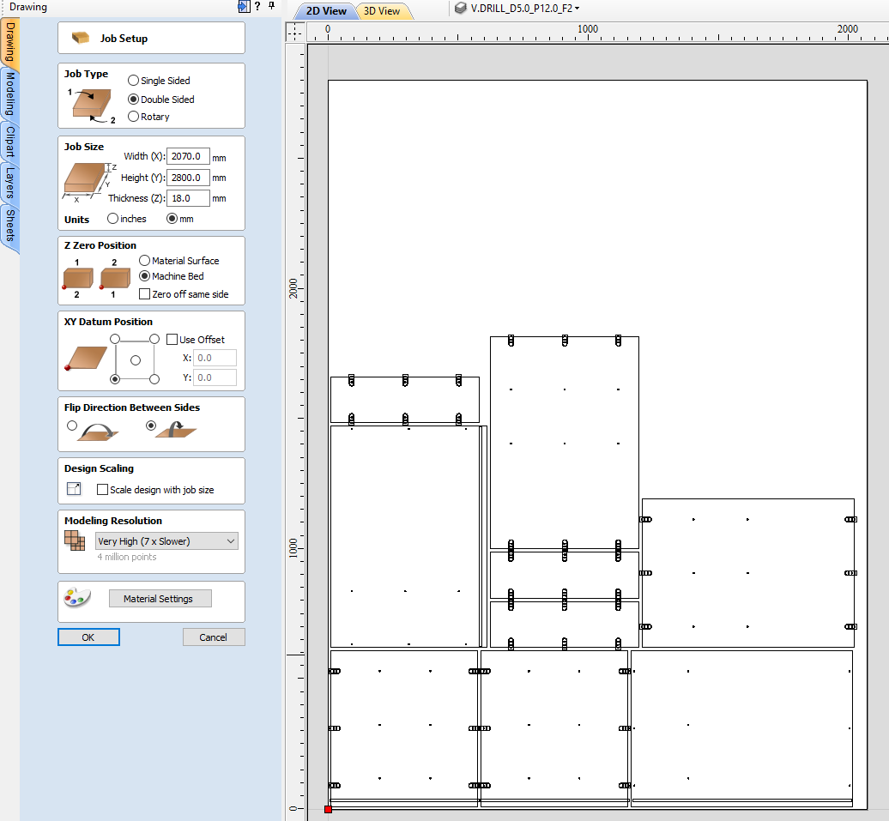Choose Material Surface Z zero

144,261
